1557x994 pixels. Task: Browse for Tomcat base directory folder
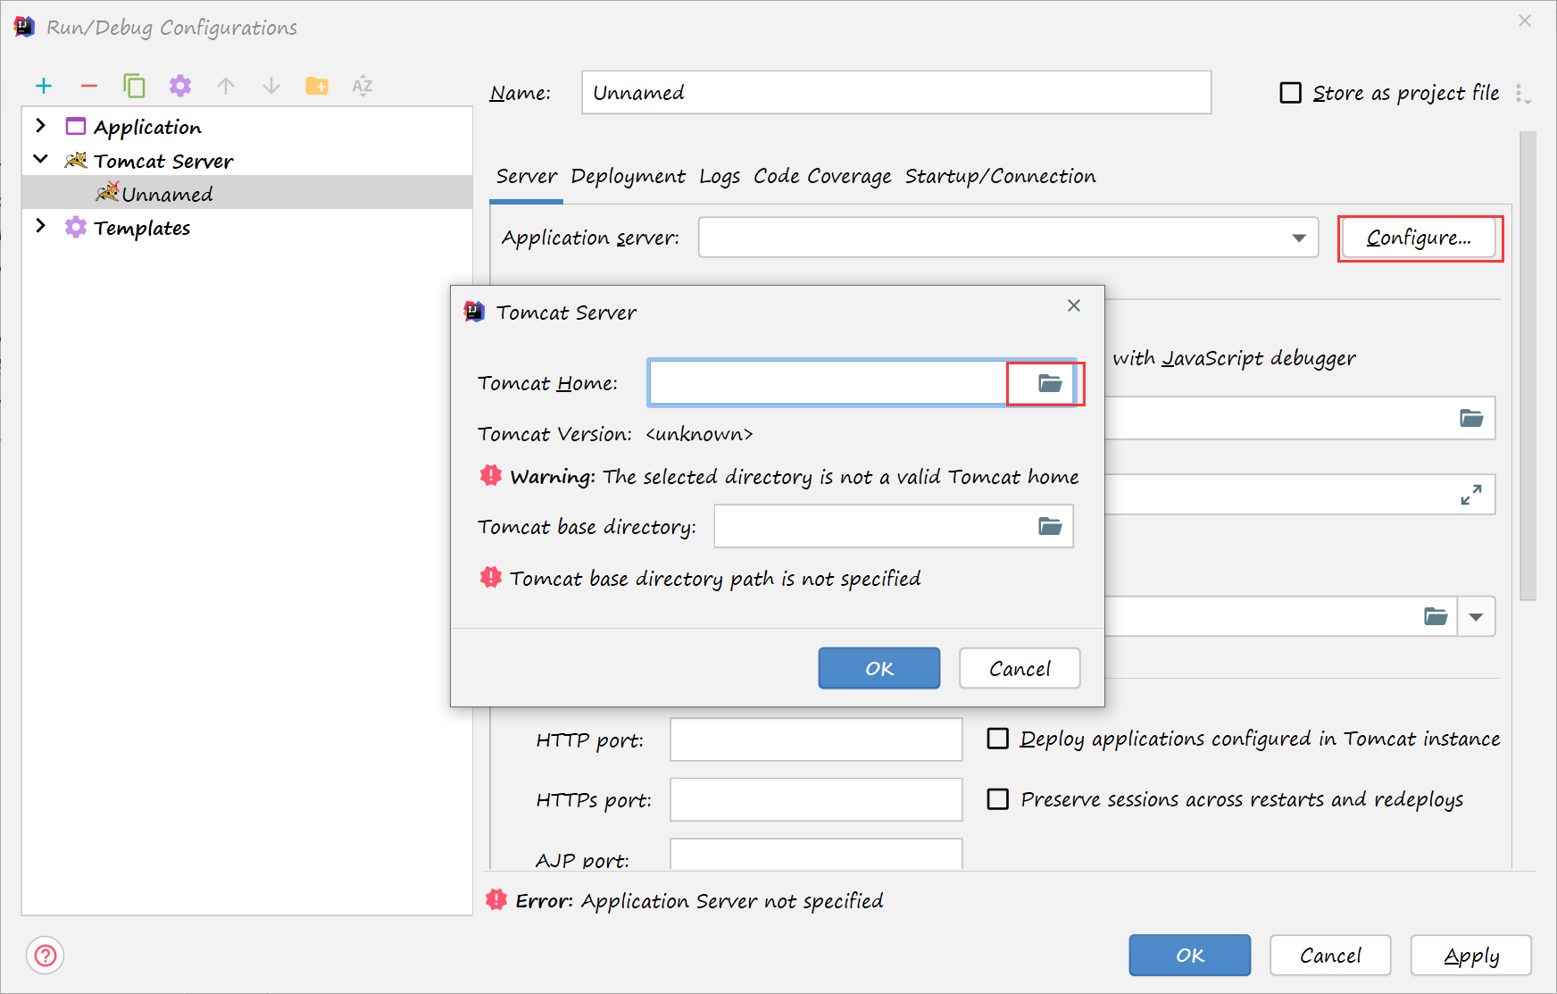pos(1050,526)
